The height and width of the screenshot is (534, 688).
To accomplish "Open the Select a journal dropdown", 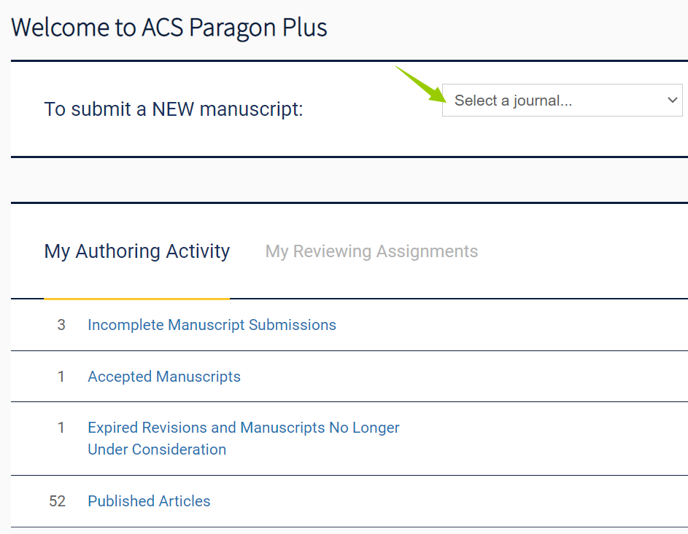I will [562, 101].
